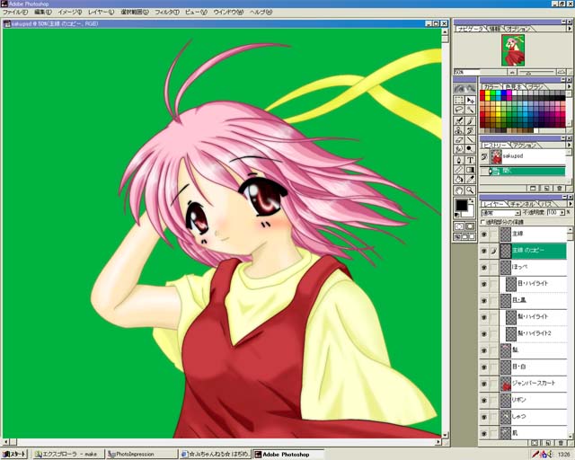Select the sakupsd snapshot in History
Viewport: 575px width, 460px height.
click(x=529, y=156)
